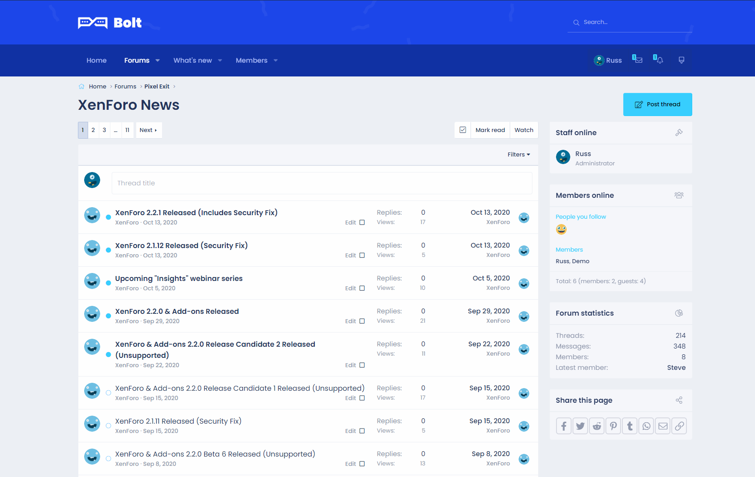The height and width of the screenshot is (477, 755).
Task: Go to the Members nav tab
Action: [252, 60]
